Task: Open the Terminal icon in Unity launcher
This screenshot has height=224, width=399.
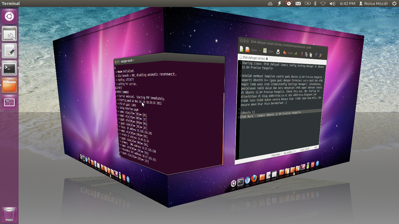Action: pyautogui.click(x=9, y=68)
